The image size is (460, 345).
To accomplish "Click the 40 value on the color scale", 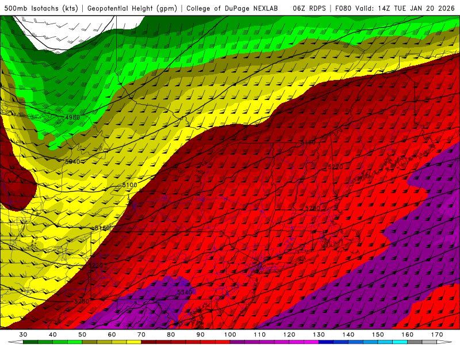I will pos(53,335).
